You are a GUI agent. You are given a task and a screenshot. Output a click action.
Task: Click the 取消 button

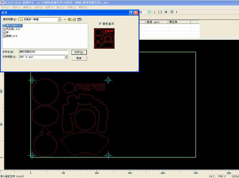79,58
